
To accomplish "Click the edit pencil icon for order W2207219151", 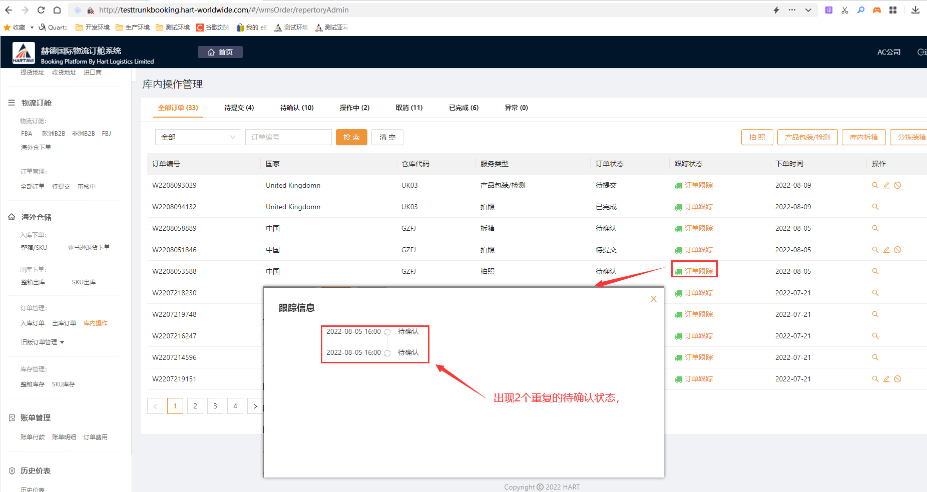I will pyautogui.click(x=886, y=379).
